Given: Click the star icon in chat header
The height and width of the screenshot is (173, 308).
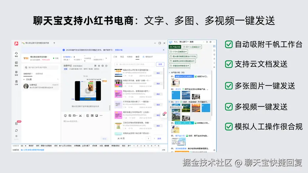Looking at the screenshot, I should tap(99, 66).
